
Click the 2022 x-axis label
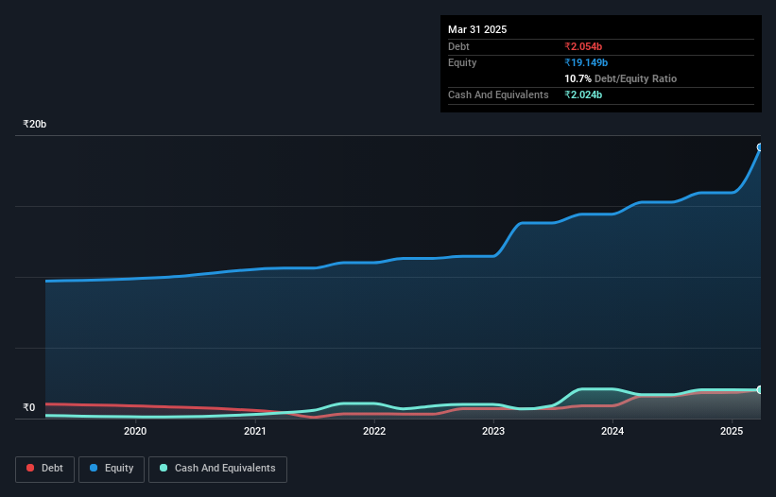pos(374,431)
